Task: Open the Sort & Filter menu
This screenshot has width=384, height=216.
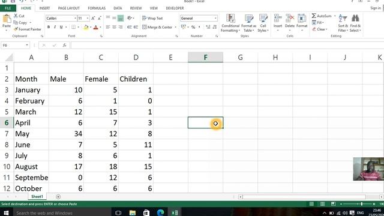Action: 343,23
